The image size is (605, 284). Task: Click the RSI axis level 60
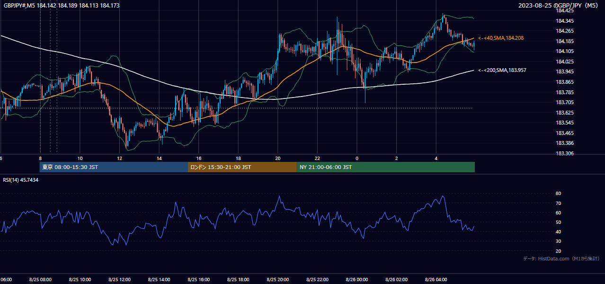[x=558, y=213]
